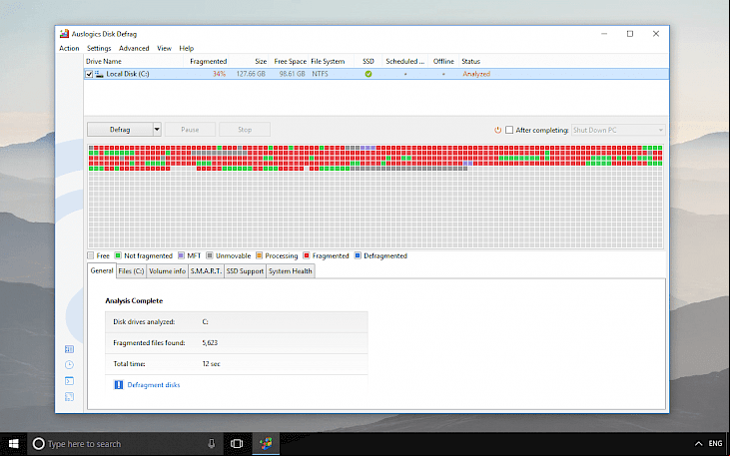Switch to the S.M.A.R.T. tab
Viewport: 730px width, 456px height.
click(206, 271)
